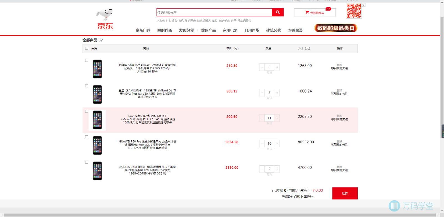The image size is (444, 217).
Task: Decrease quantity of HUAWEI P50 Pro
Action: pos(262,144)
